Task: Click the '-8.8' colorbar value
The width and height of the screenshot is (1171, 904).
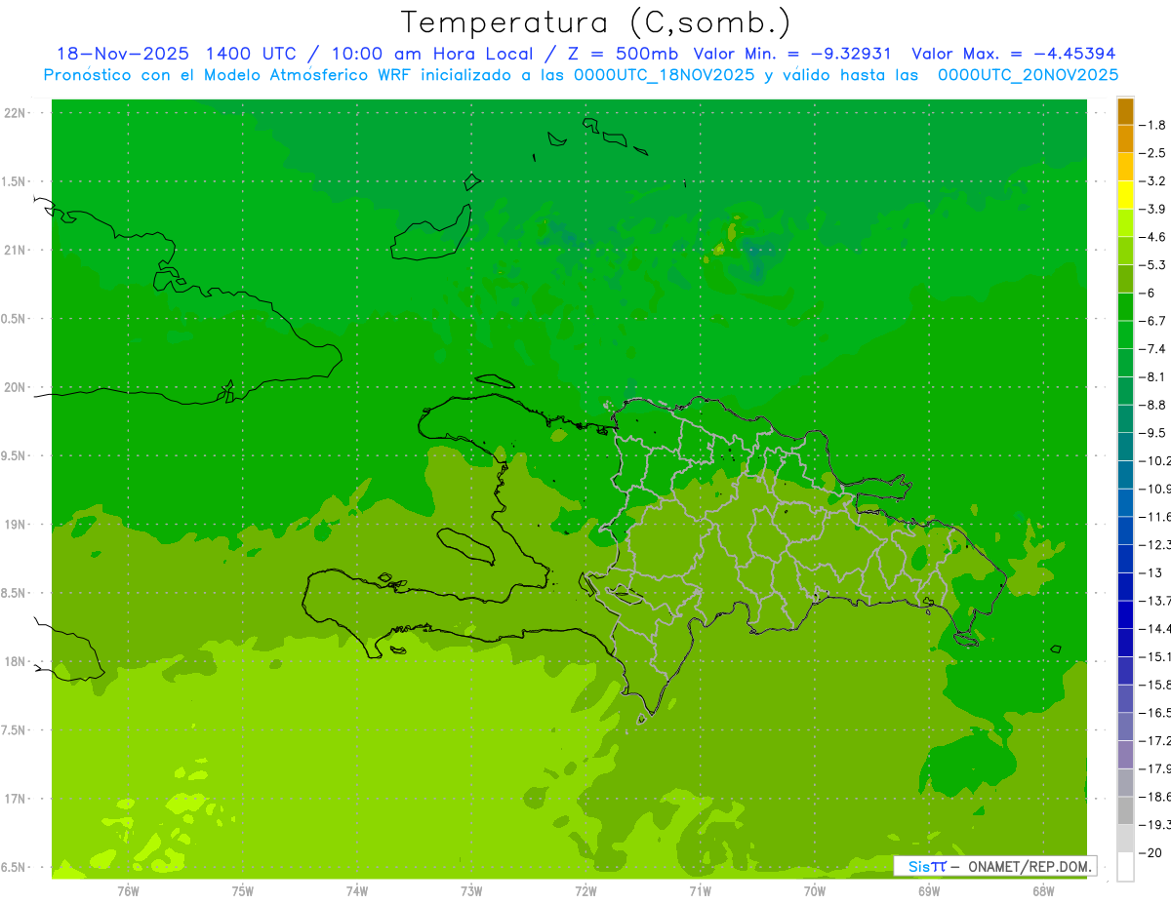Action: click(x=1152, y=405)
